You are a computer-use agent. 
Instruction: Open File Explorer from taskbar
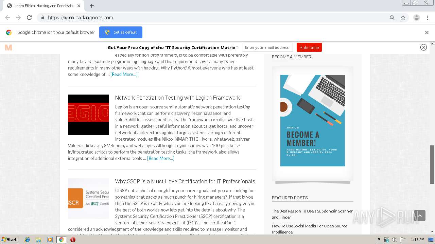pos(38,240)
